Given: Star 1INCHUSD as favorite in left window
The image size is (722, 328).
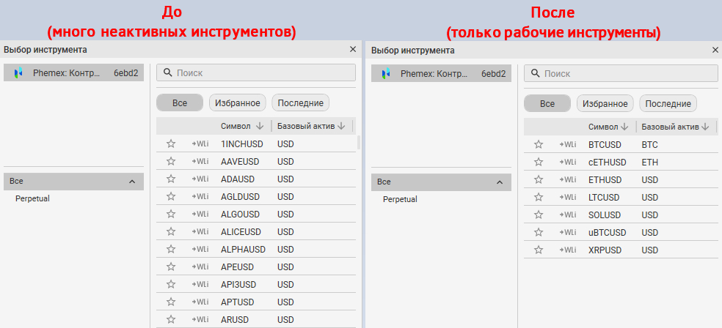Looking at the screenshot, I should tap(171, 143).
